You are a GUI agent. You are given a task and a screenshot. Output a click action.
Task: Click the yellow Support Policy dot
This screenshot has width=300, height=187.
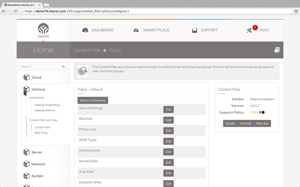[251, 112]
